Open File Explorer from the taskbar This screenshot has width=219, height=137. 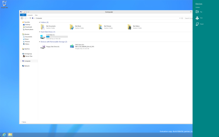(x=10, y=135)
